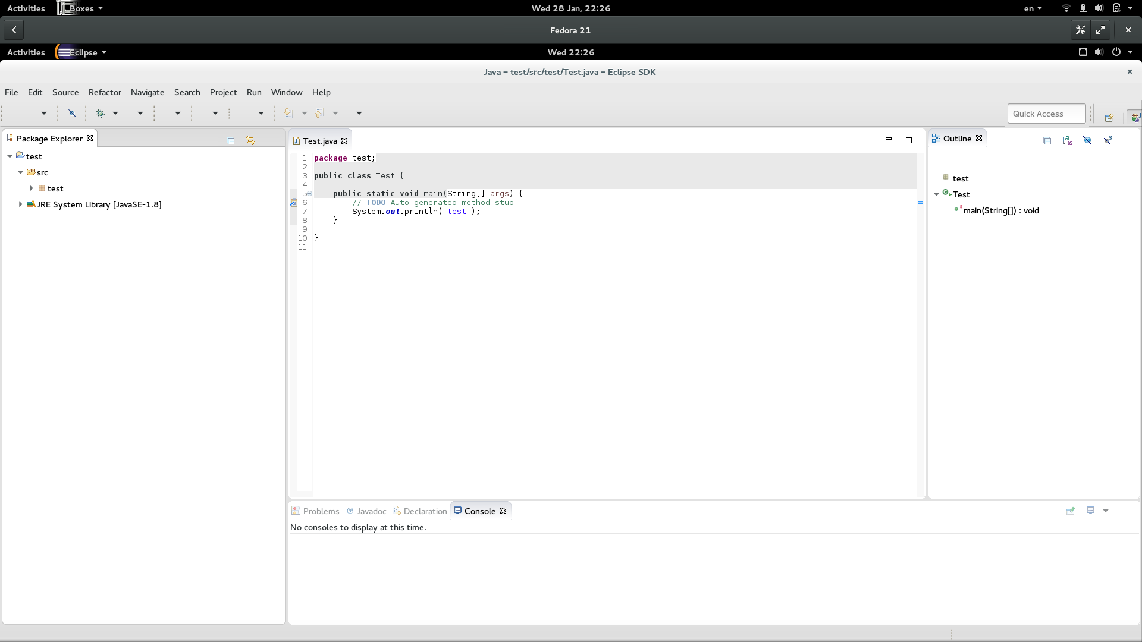Click Collapse All in Package Explorer

point(231,141)
